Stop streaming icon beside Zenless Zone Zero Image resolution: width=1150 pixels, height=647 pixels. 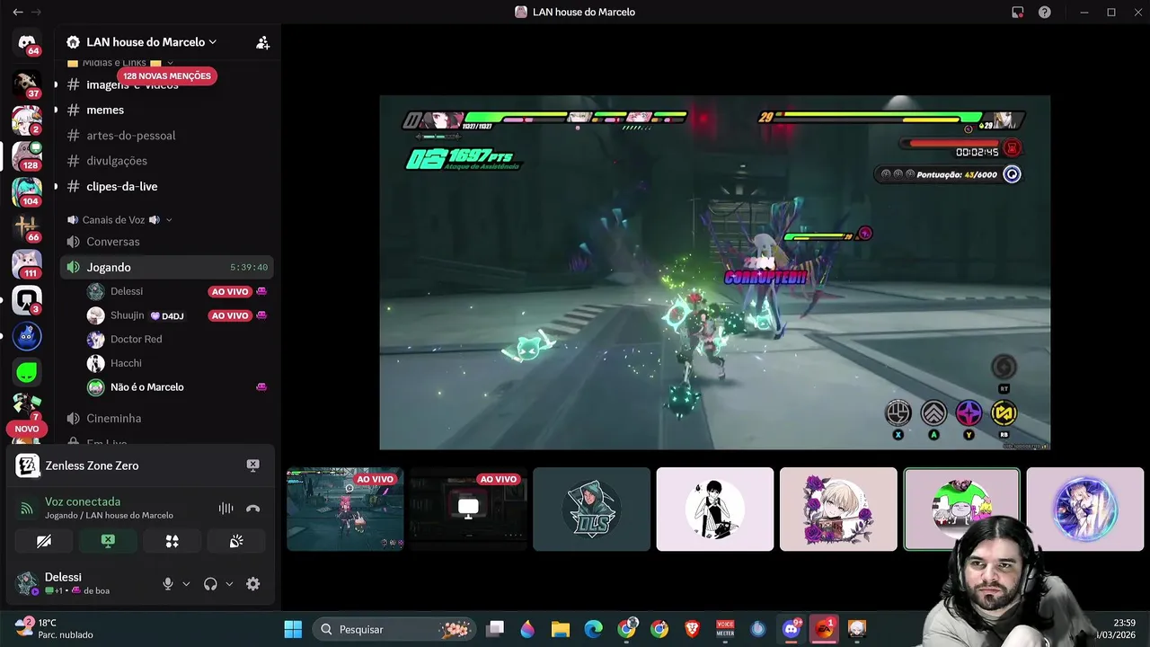pos(253,465)
